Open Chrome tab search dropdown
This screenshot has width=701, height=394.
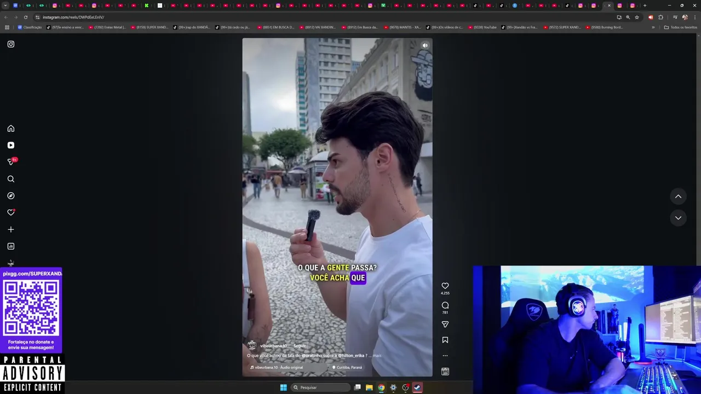[5, 5]
